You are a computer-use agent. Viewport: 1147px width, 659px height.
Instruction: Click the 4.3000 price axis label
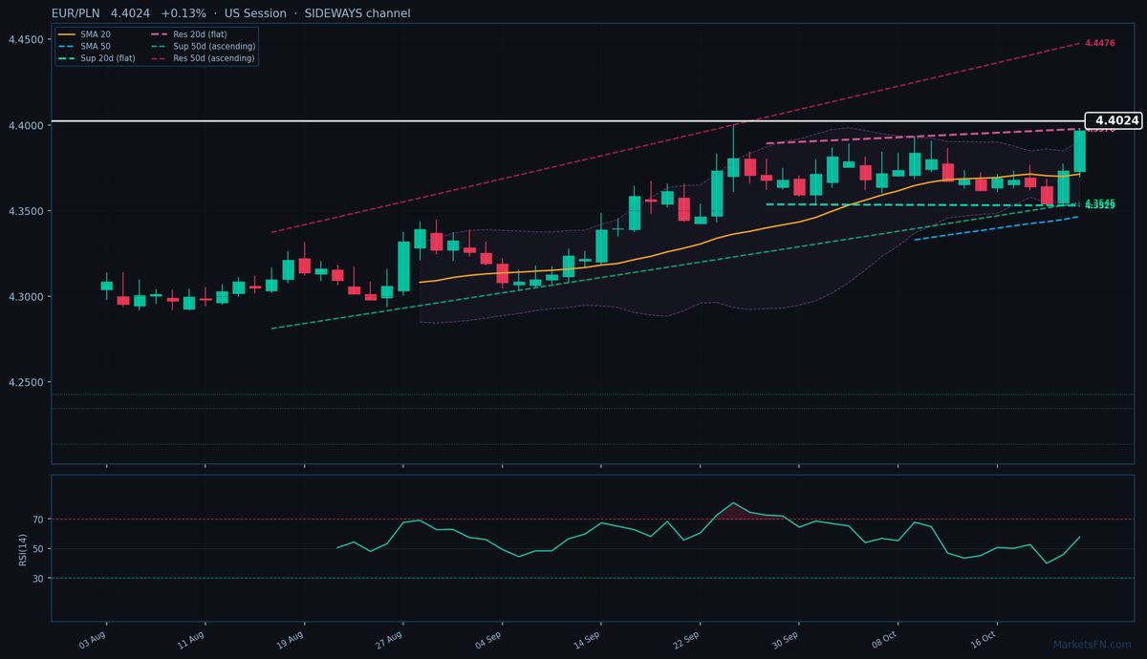coord(26,297)
